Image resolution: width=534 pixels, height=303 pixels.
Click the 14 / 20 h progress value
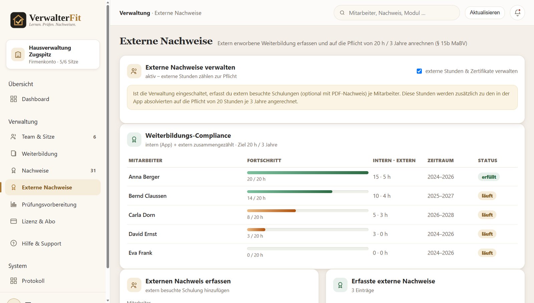(x=256, y=198)
